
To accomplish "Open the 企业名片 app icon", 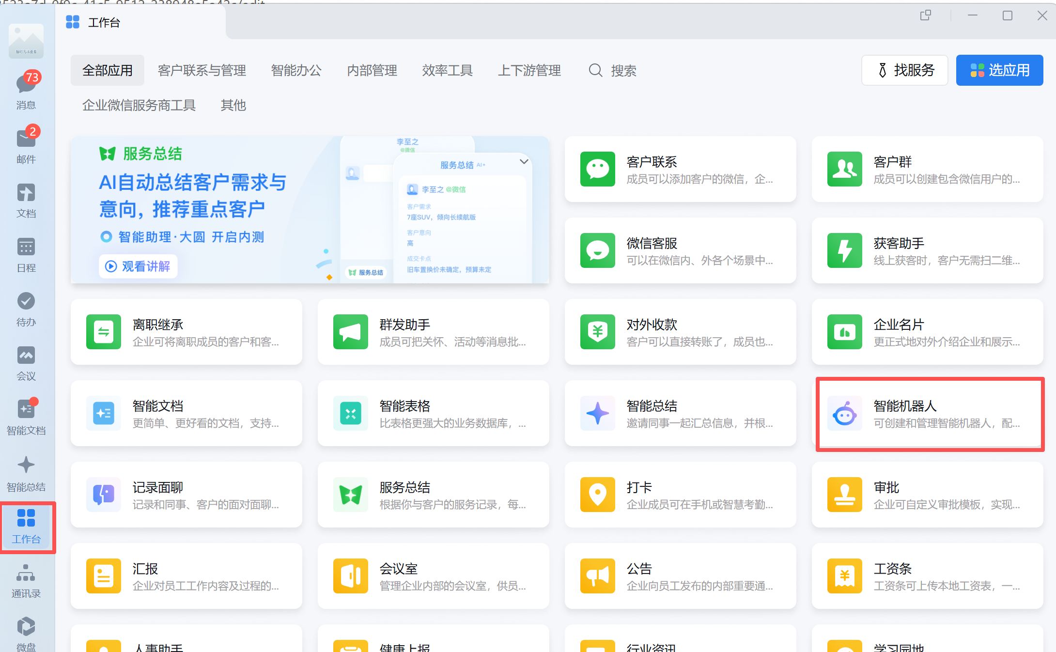I will click(x=845, y=332).
